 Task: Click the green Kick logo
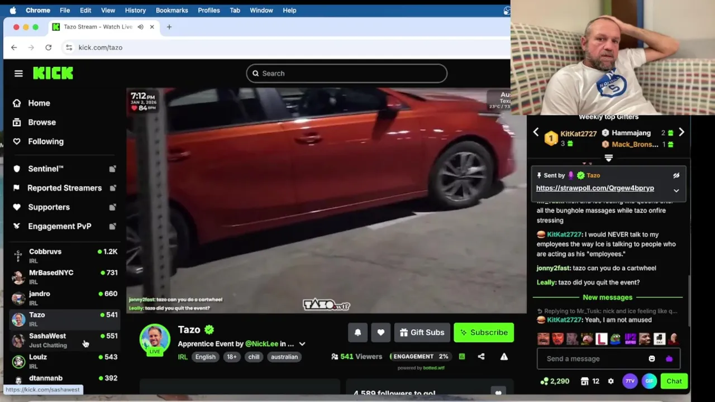click(53, 73)
